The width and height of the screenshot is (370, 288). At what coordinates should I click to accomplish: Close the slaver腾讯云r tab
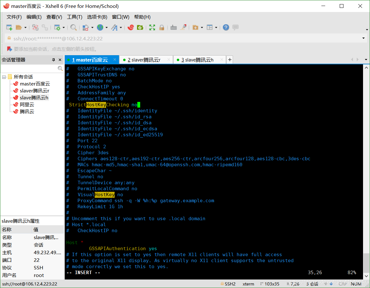(169, 60)
